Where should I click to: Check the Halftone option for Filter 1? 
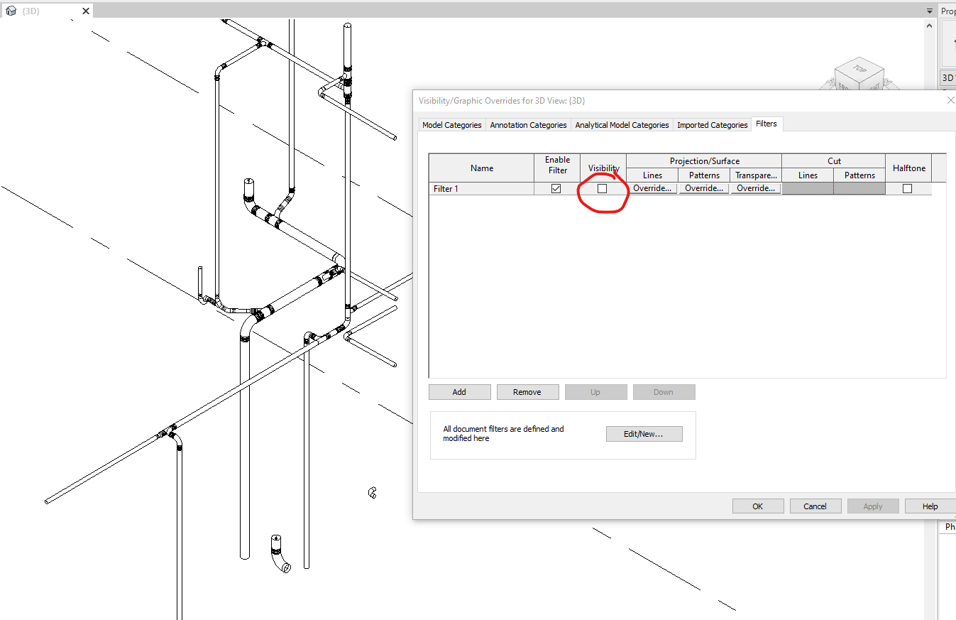(x=908, y=187)
